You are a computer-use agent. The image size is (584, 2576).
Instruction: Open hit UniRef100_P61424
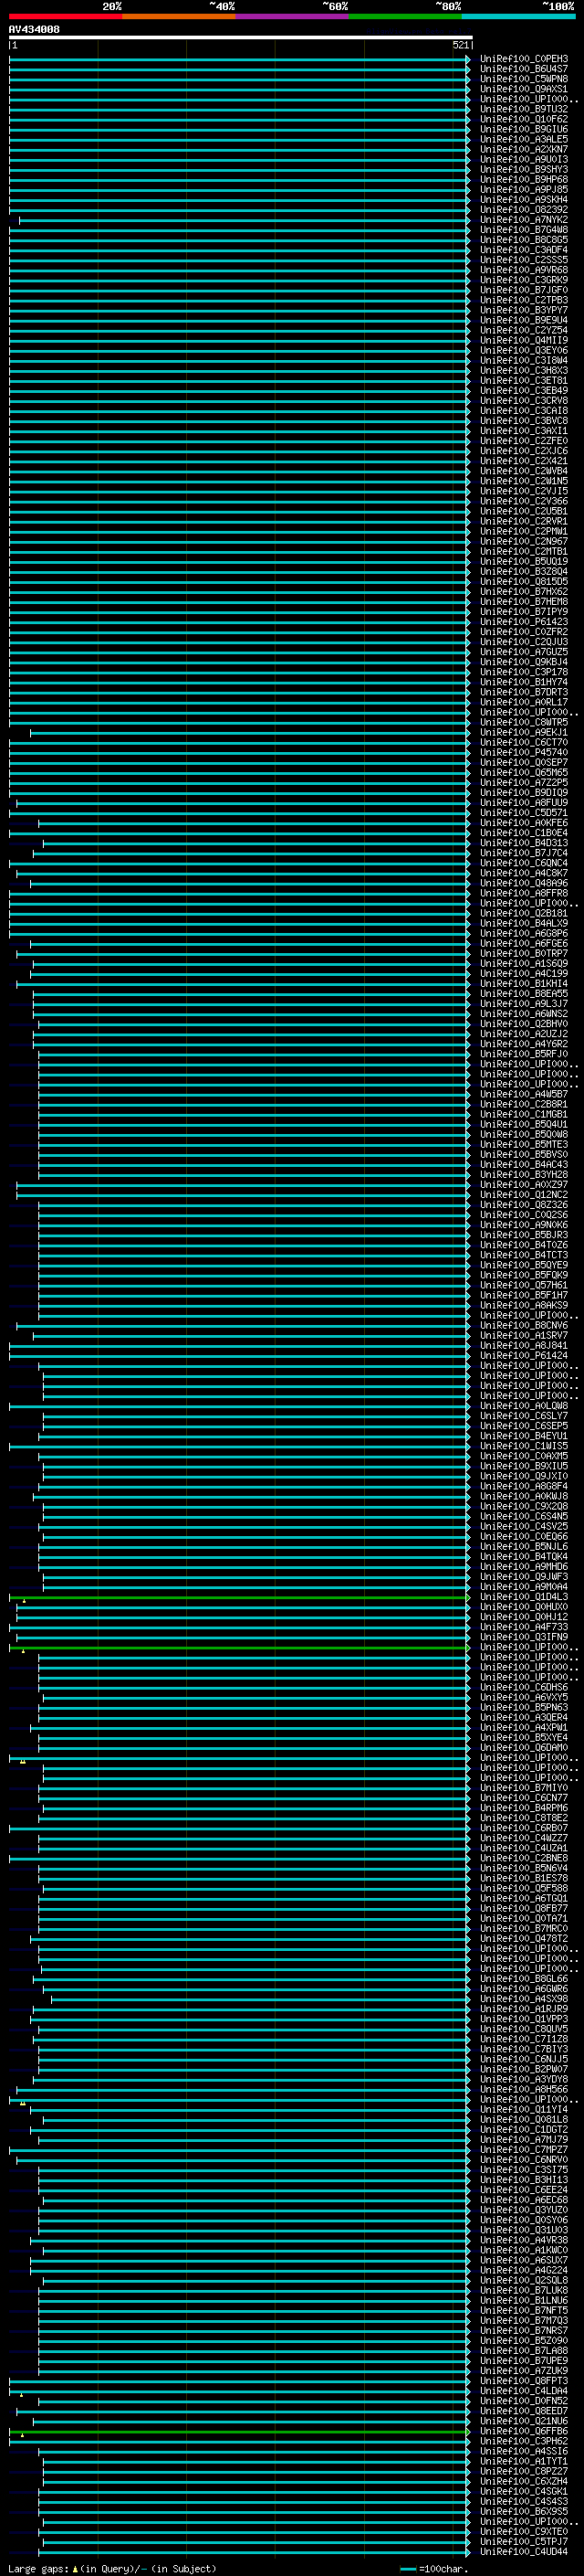tap(524, 1355)
